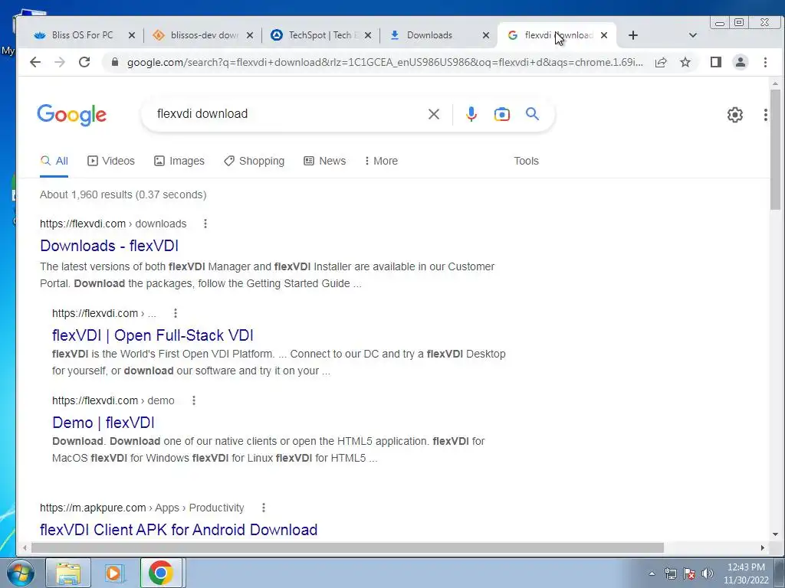Show hidden system tray icons
The width and height of the screenshot is (785, 588).
coord(652,573)
